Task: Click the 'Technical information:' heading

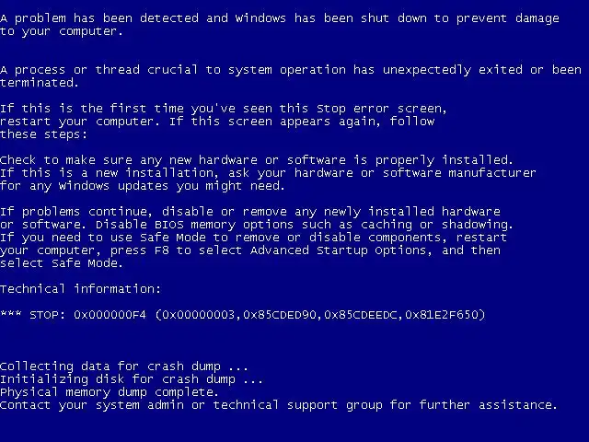Action: click(80, 288)
